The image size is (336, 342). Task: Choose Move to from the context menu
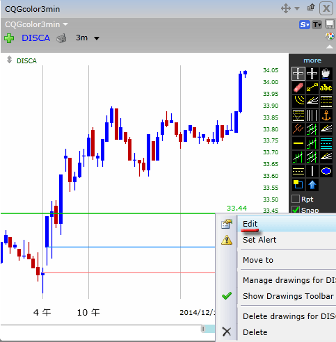(x=287, y=260)
